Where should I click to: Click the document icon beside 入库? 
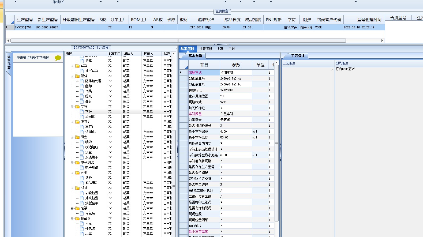coord(82,224)
